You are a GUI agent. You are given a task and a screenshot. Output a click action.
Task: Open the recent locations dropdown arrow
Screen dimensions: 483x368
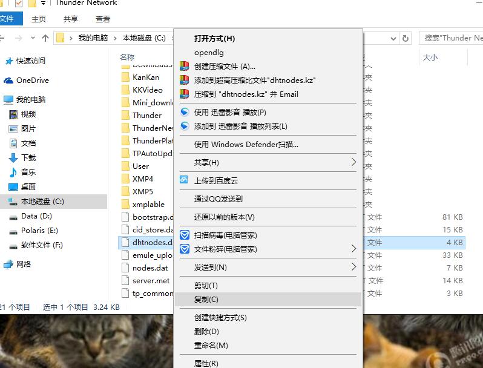point(33,38)
